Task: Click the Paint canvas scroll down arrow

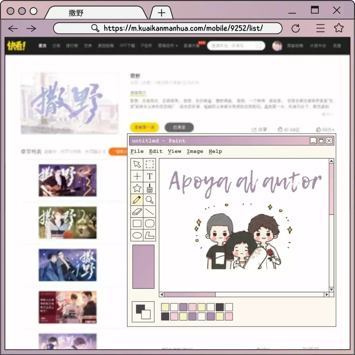Action: coord(332,290)
